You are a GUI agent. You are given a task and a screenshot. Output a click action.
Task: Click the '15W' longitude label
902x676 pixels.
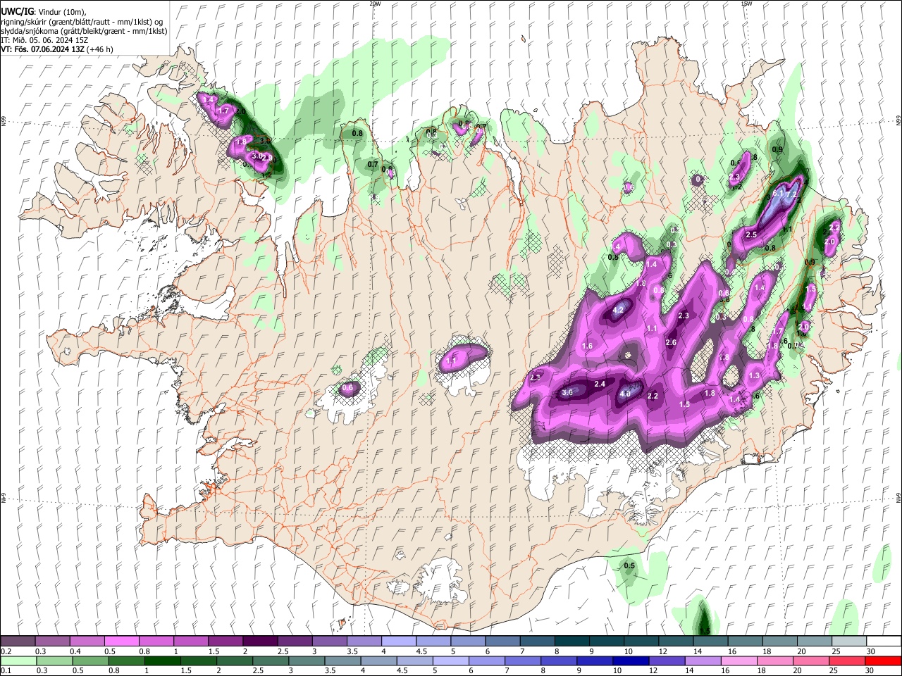click(746, 4)
